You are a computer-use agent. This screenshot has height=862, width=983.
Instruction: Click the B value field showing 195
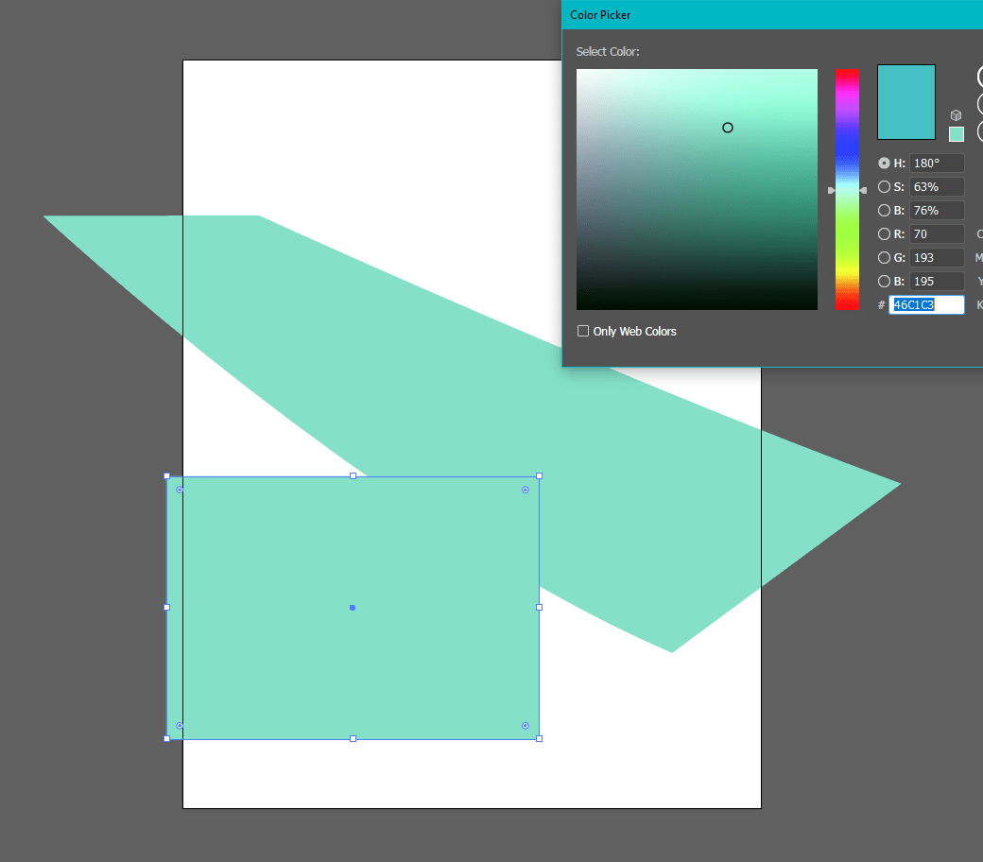936,281
